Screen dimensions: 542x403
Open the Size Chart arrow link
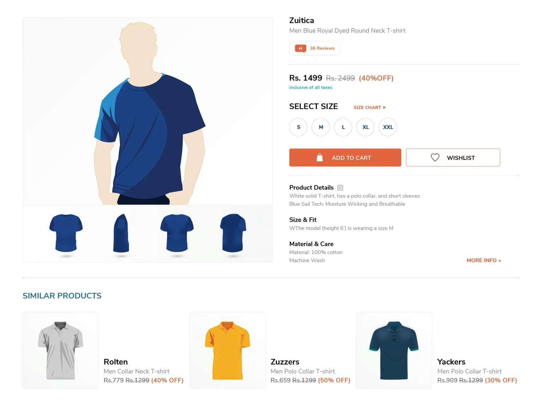(370, 107)
